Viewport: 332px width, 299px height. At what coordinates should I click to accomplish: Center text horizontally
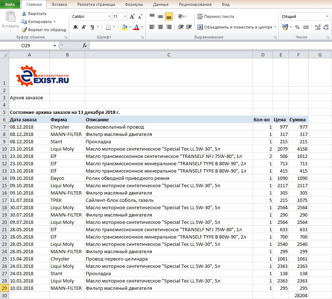click(161, 27)
